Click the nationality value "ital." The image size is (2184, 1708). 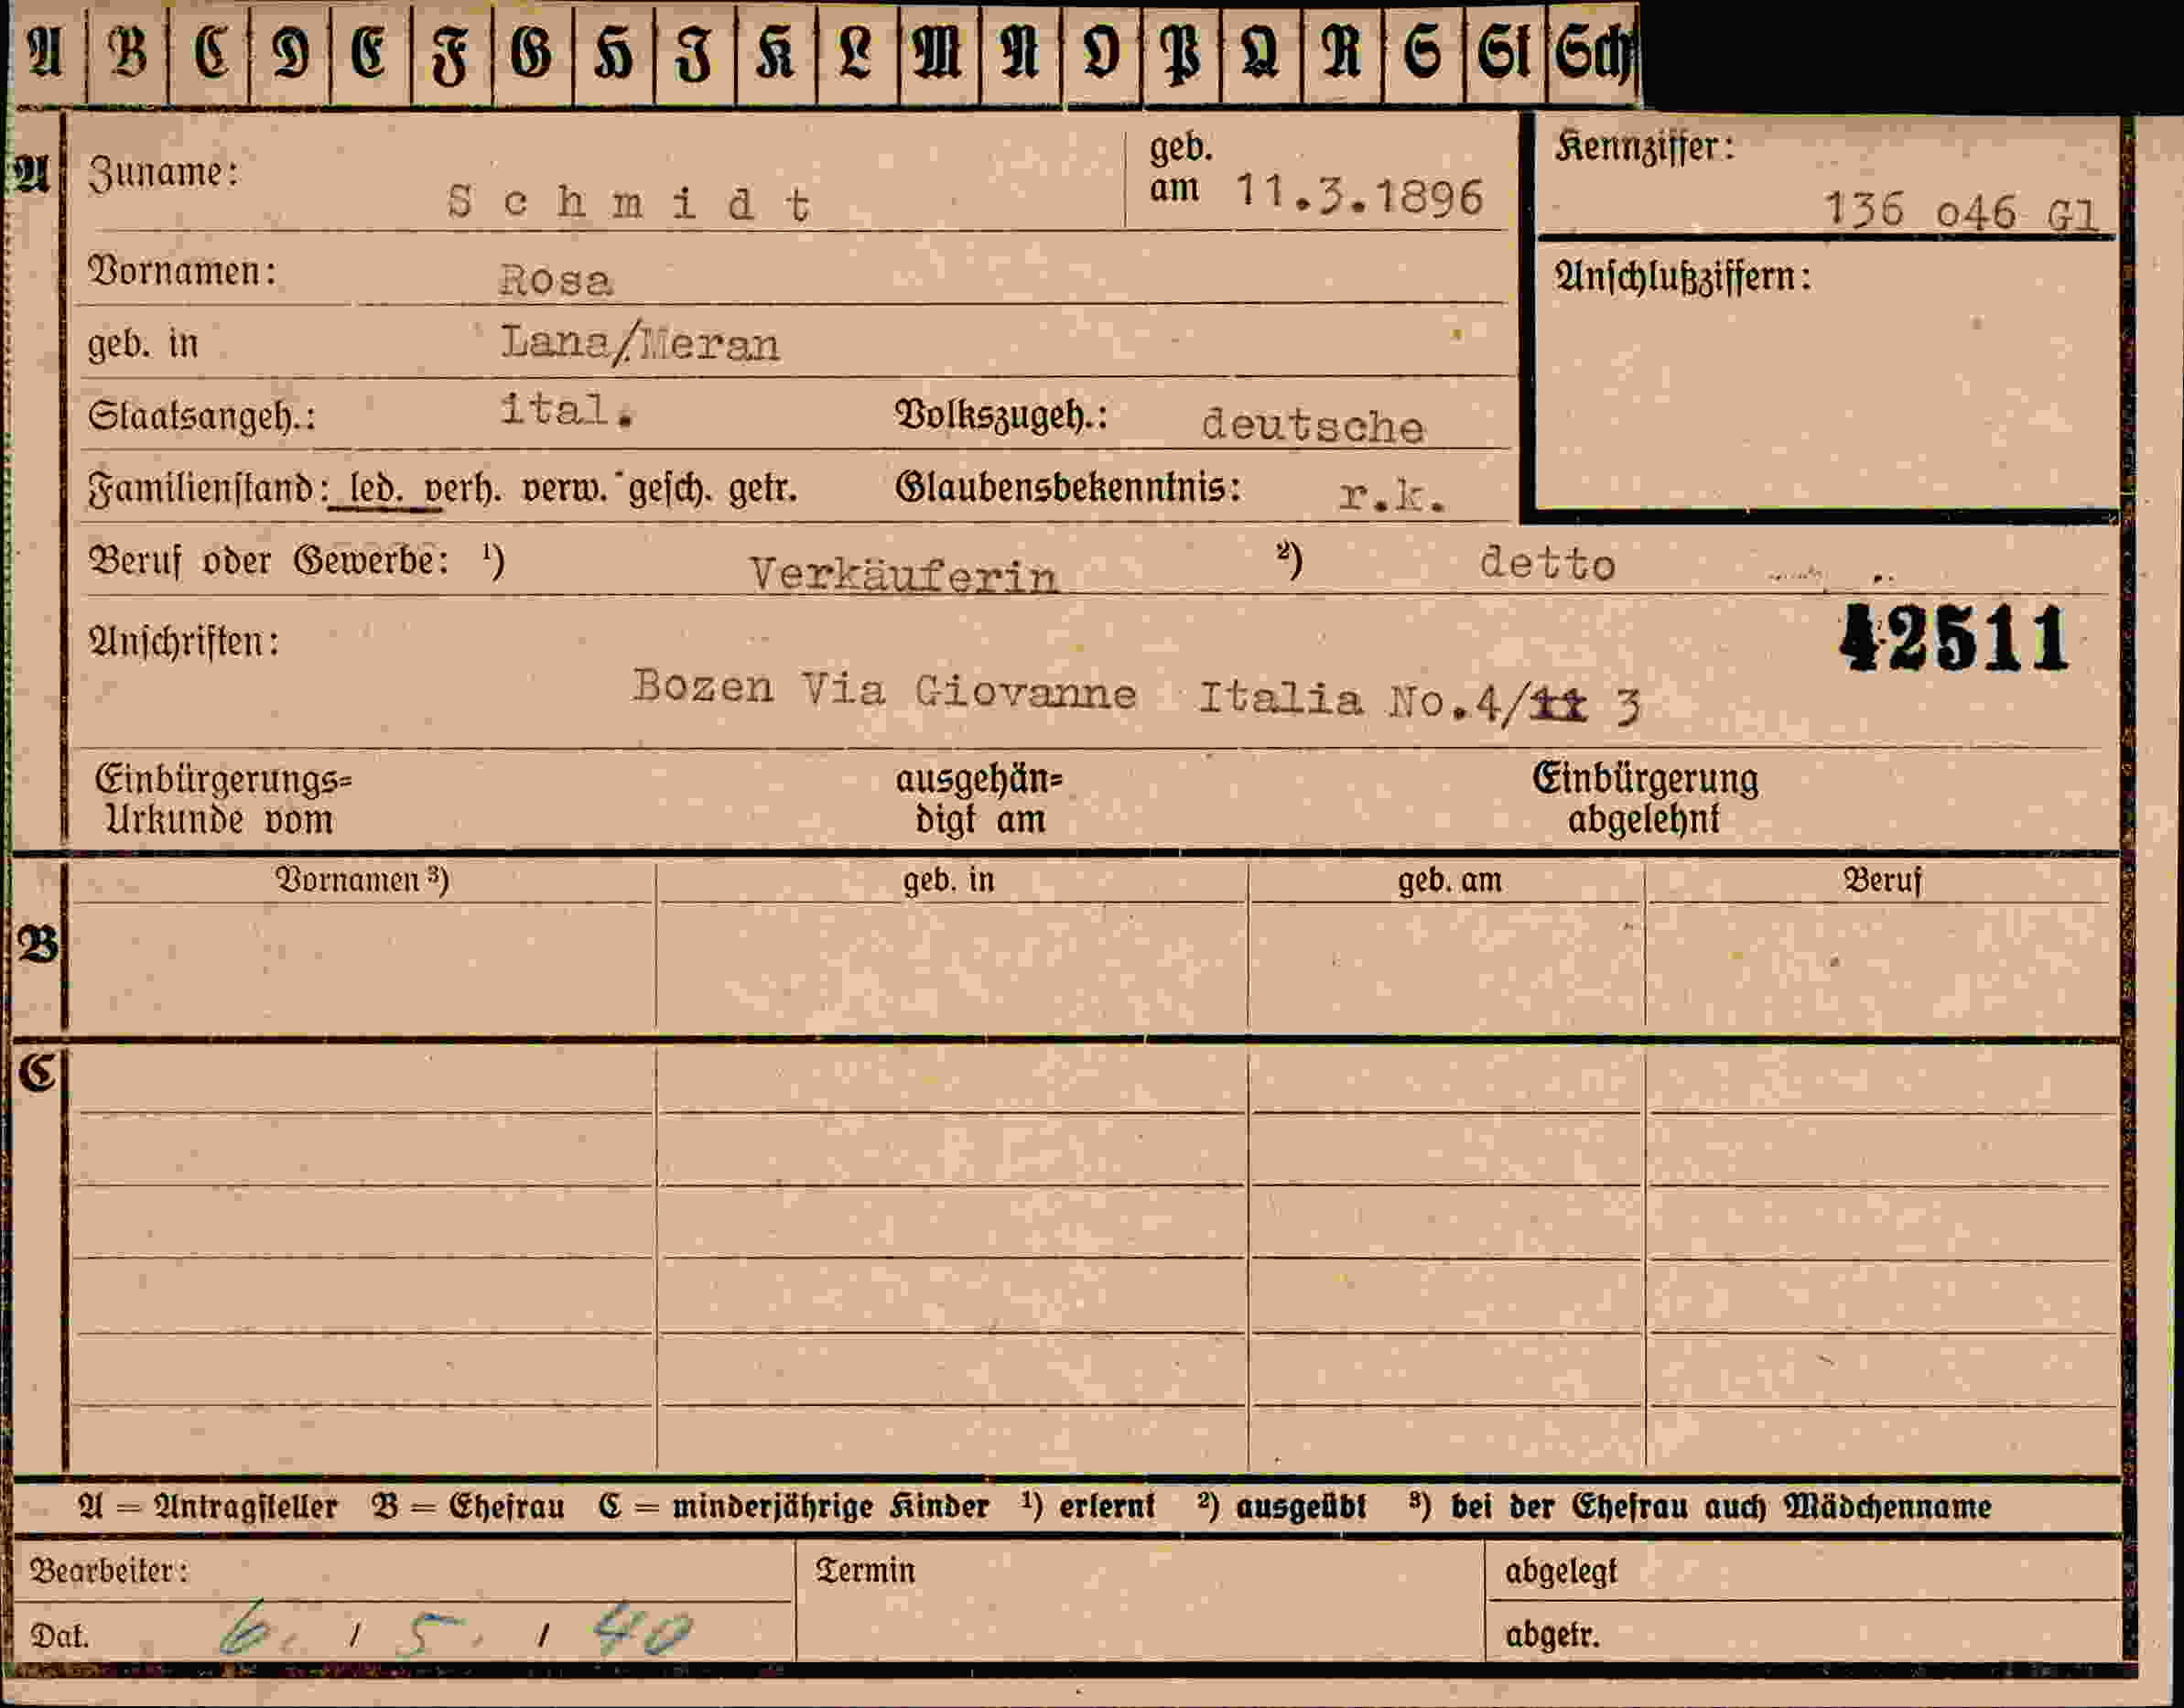pos(567,410)
